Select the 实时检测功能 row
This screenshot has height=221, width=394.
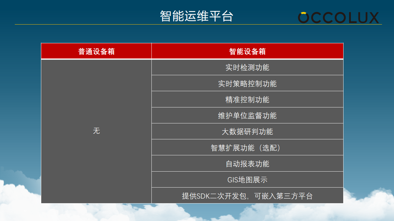[247, 67]
